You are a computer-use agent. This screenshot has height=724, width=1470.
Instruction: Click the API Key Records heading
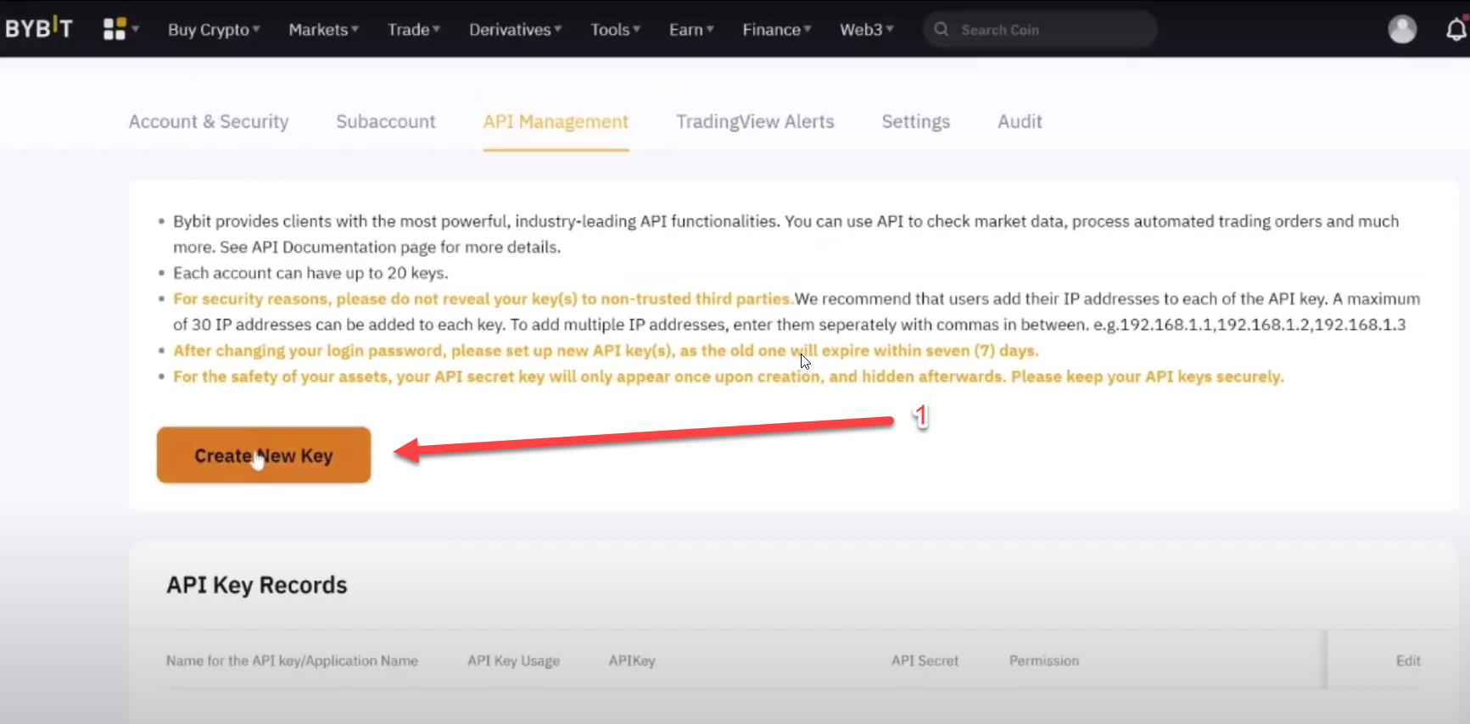click(257, 585)
